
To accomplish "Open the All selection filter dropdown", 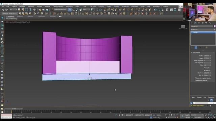I will 13,10.
